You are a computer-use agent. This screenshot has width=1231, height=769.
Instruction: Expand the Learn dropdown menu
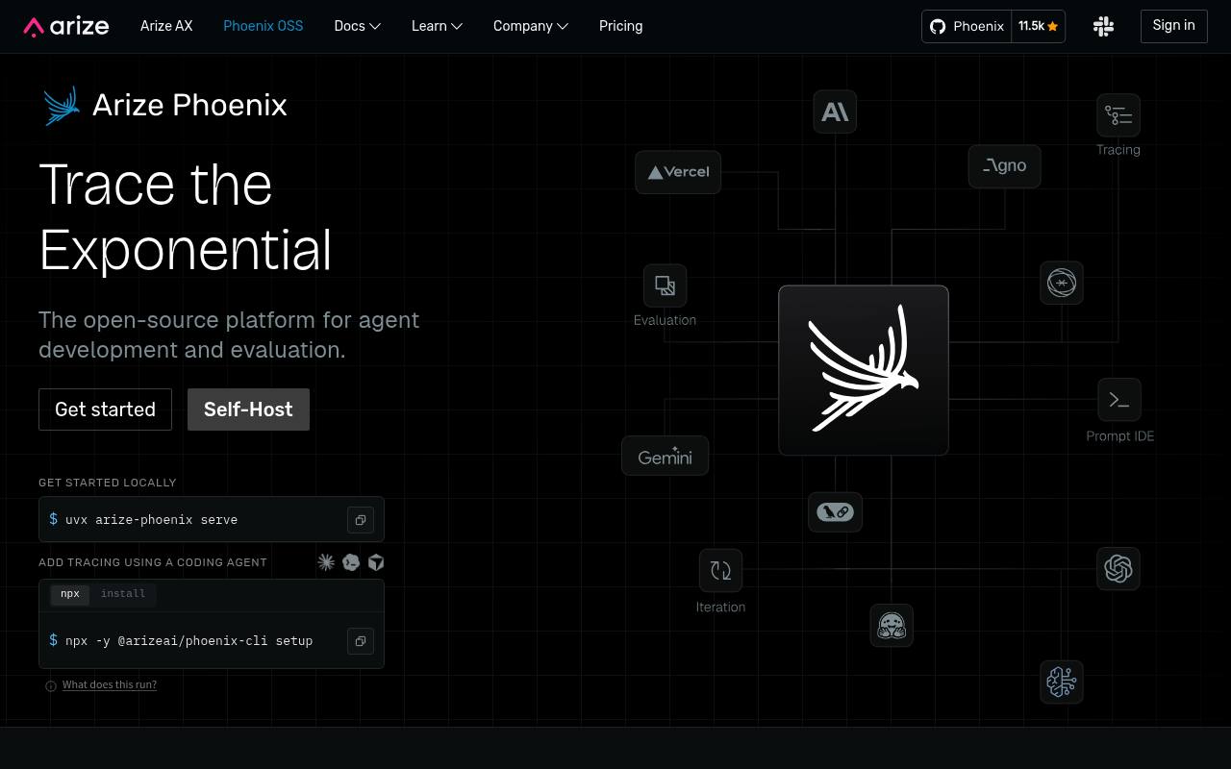click(437, 26)
